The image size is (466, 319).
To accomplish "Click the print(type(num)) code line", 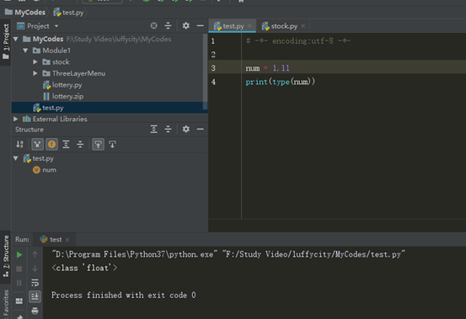I will coord(281,82).
